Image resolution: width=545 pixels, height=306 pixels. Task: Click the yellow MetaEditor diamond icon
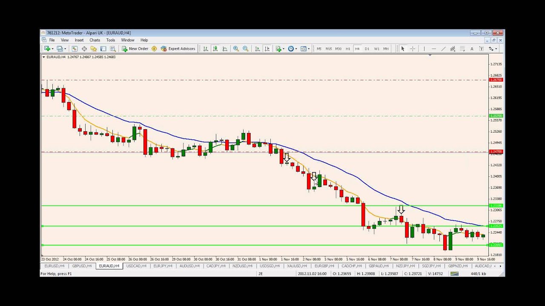pyautogui.click(x=154, y=49)
